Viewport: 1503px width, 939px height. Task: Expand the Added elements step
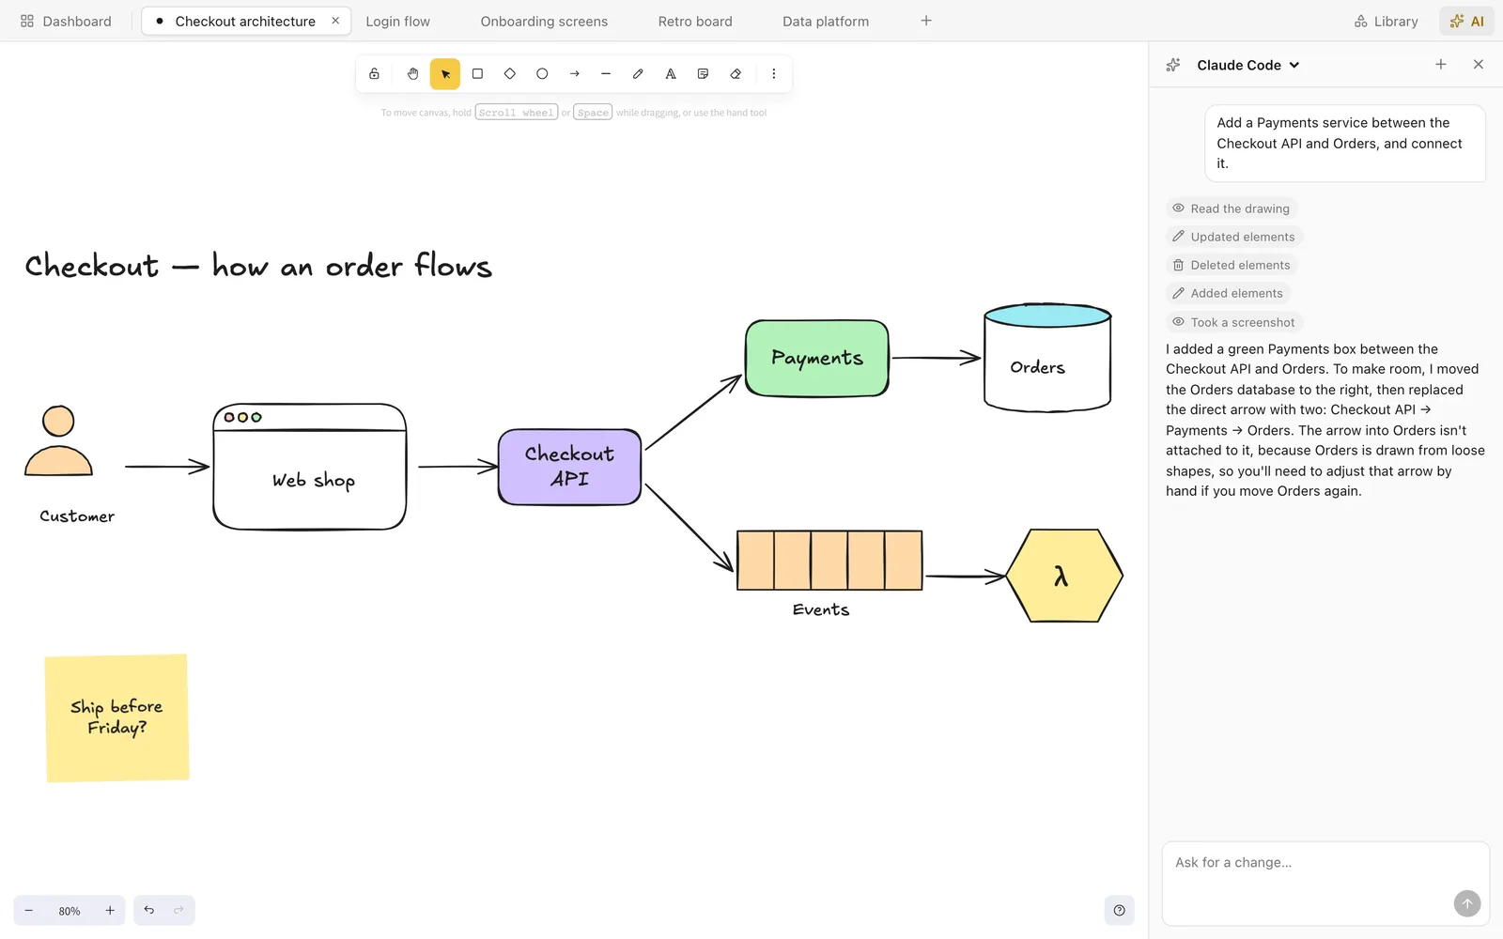[1228, 293]
